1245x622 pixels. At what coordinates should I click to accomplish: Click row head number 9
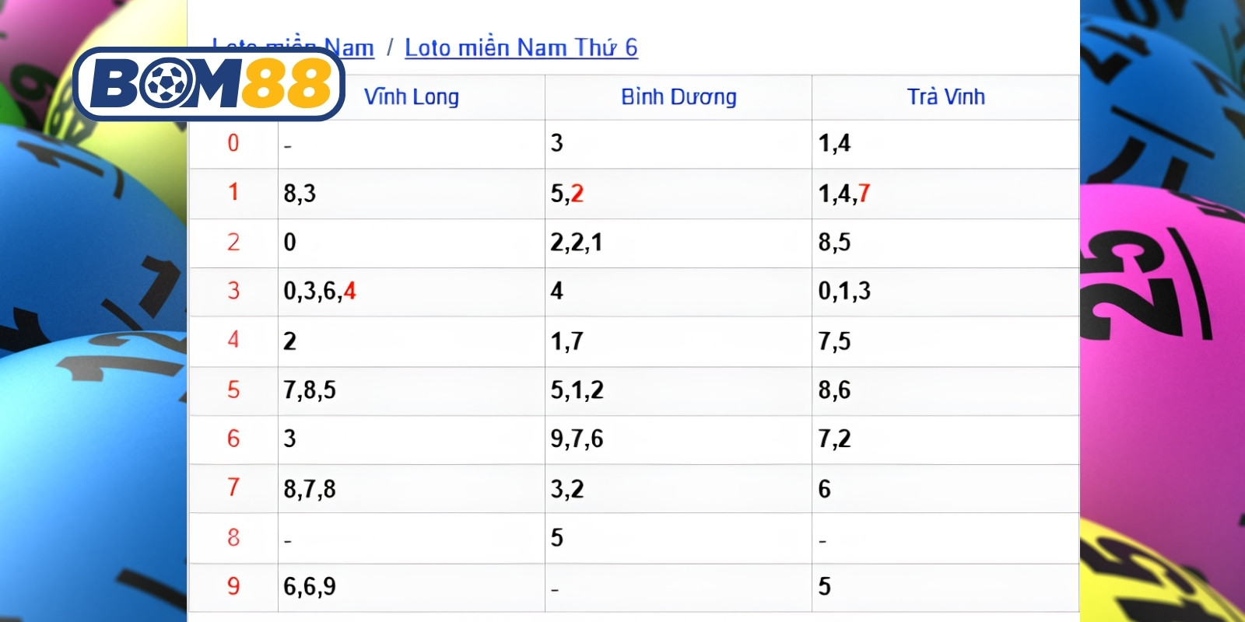coord(233,586)
